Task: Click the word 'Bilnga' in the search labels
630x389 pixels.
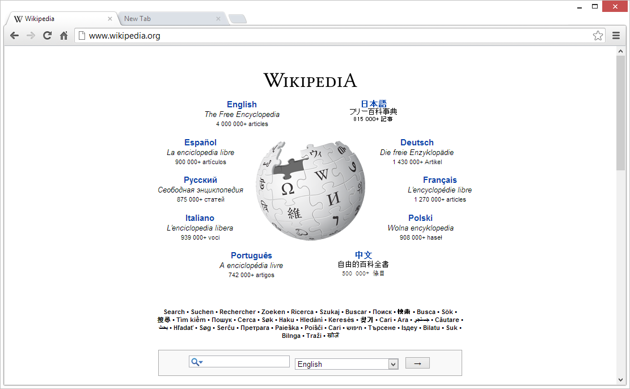Action: point(291,336)
